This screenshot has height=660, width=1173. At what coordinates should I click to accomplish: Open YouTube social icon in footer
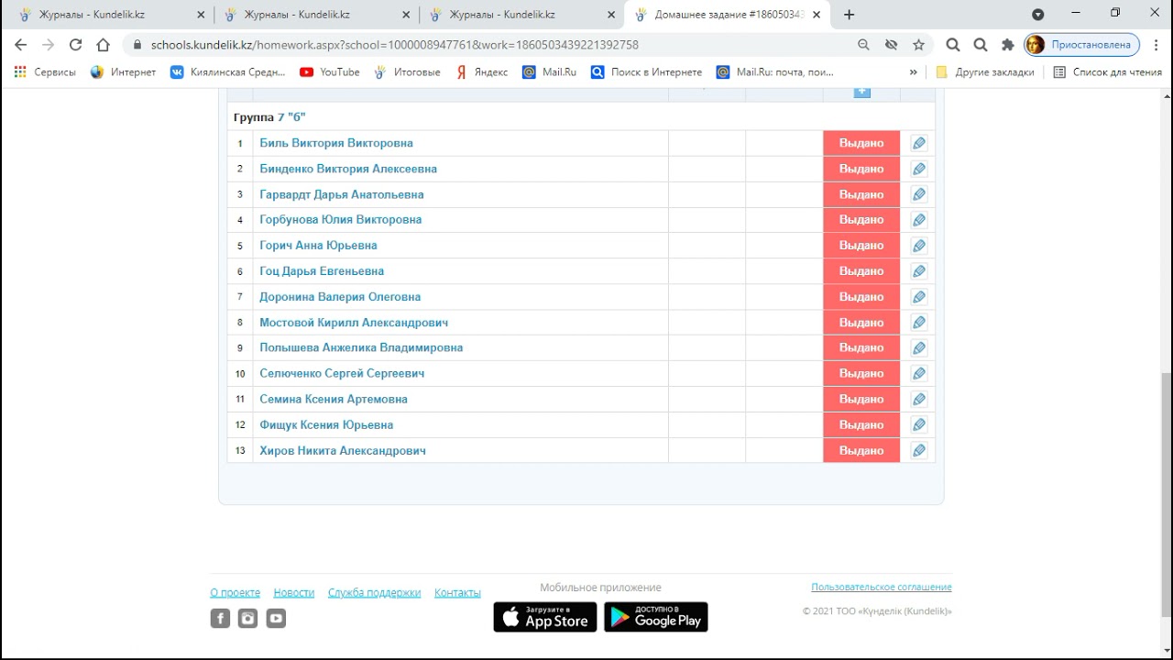coord(276,619)
